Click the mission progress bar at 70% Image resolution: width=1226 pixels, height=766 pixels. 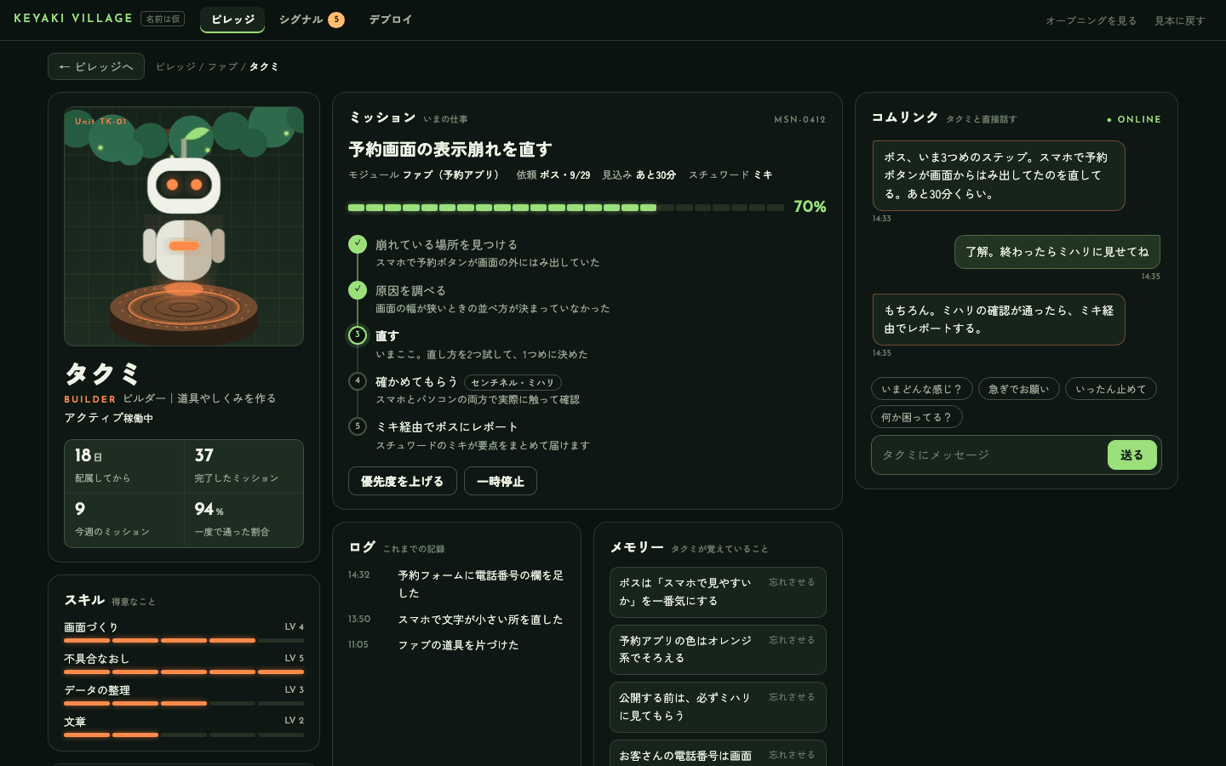[x=566, y=207]
